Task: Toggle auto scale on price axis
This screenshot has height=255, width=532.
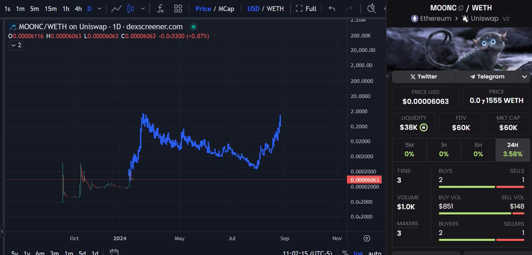Action: [375, 252]
